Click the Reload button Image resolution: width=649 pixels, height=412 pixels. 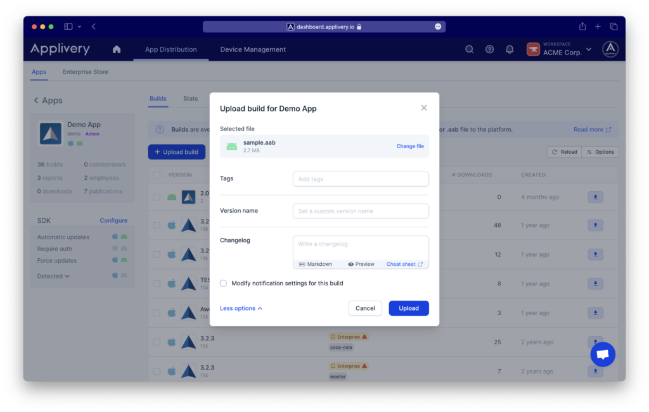(565, 152)
